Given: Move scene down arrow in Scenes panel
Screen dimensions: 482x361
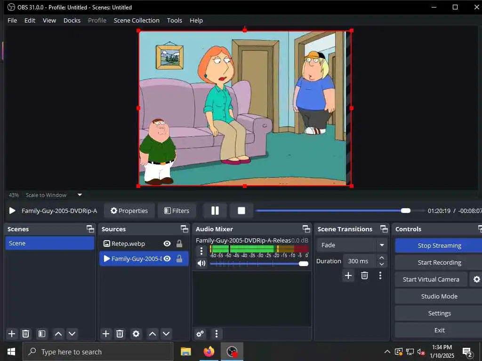Looking at the screenshot, I should pos(72,334).
